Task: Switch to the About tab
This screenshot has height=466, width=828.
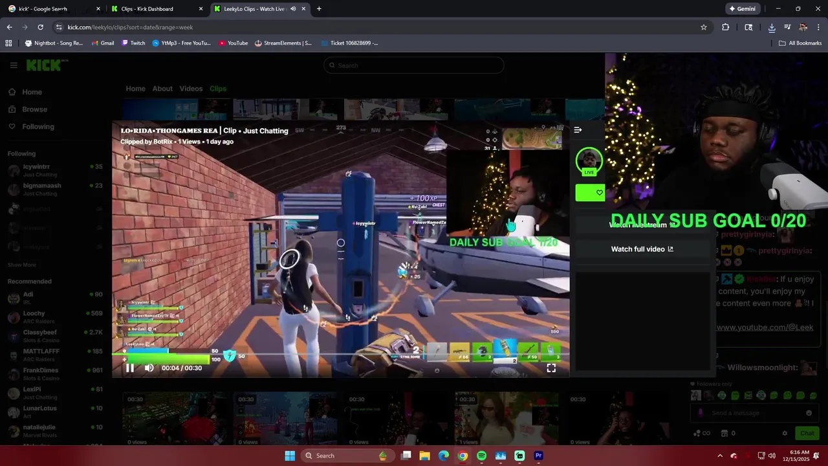Action: (162, 89)
